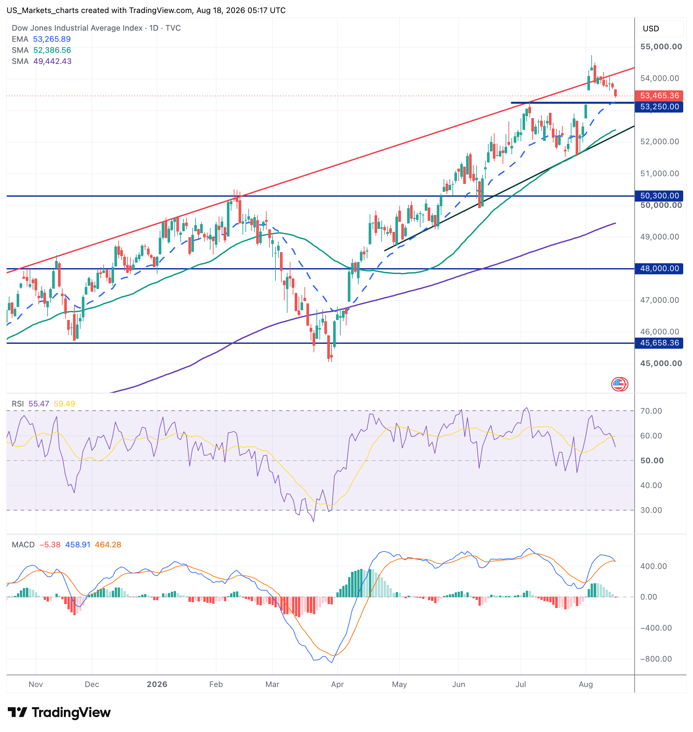
Task: Select the 45,658.36 horizontal line label
Action: pos(659,343)
